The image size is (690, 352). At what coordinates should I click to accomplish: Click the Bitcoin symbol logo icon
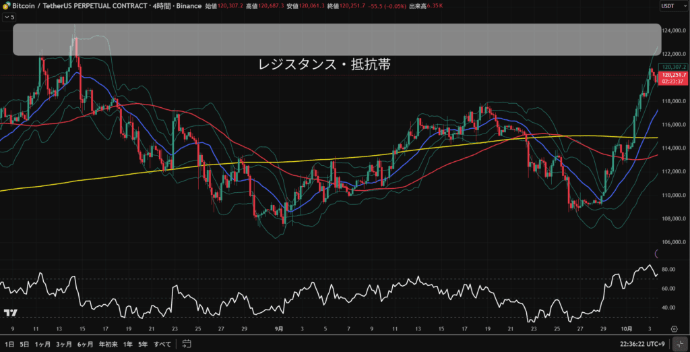6,7
